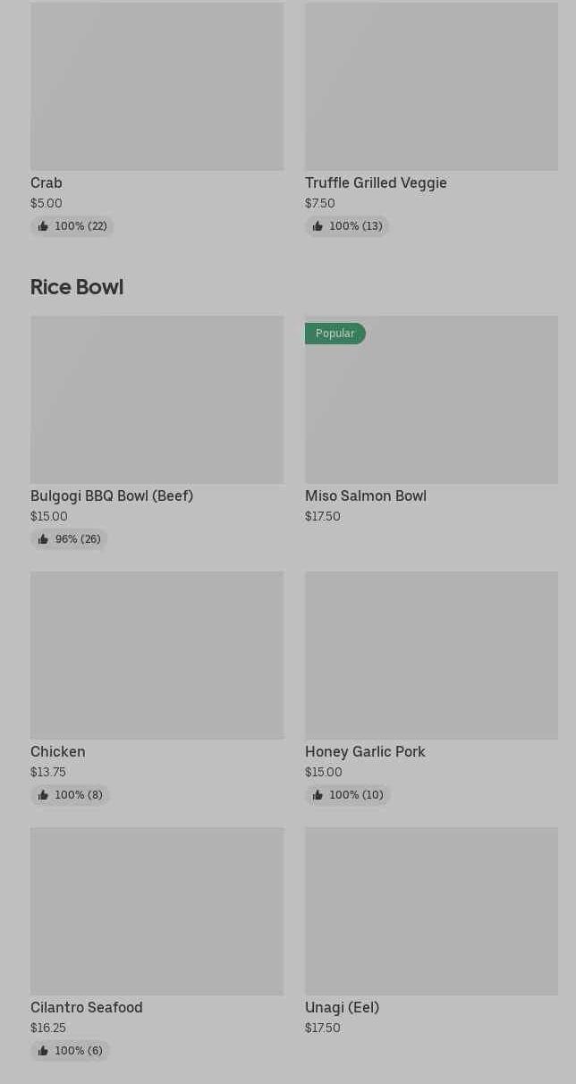Select the Chicken rice bowl image

pyautogui.click(x=157, y=655)
